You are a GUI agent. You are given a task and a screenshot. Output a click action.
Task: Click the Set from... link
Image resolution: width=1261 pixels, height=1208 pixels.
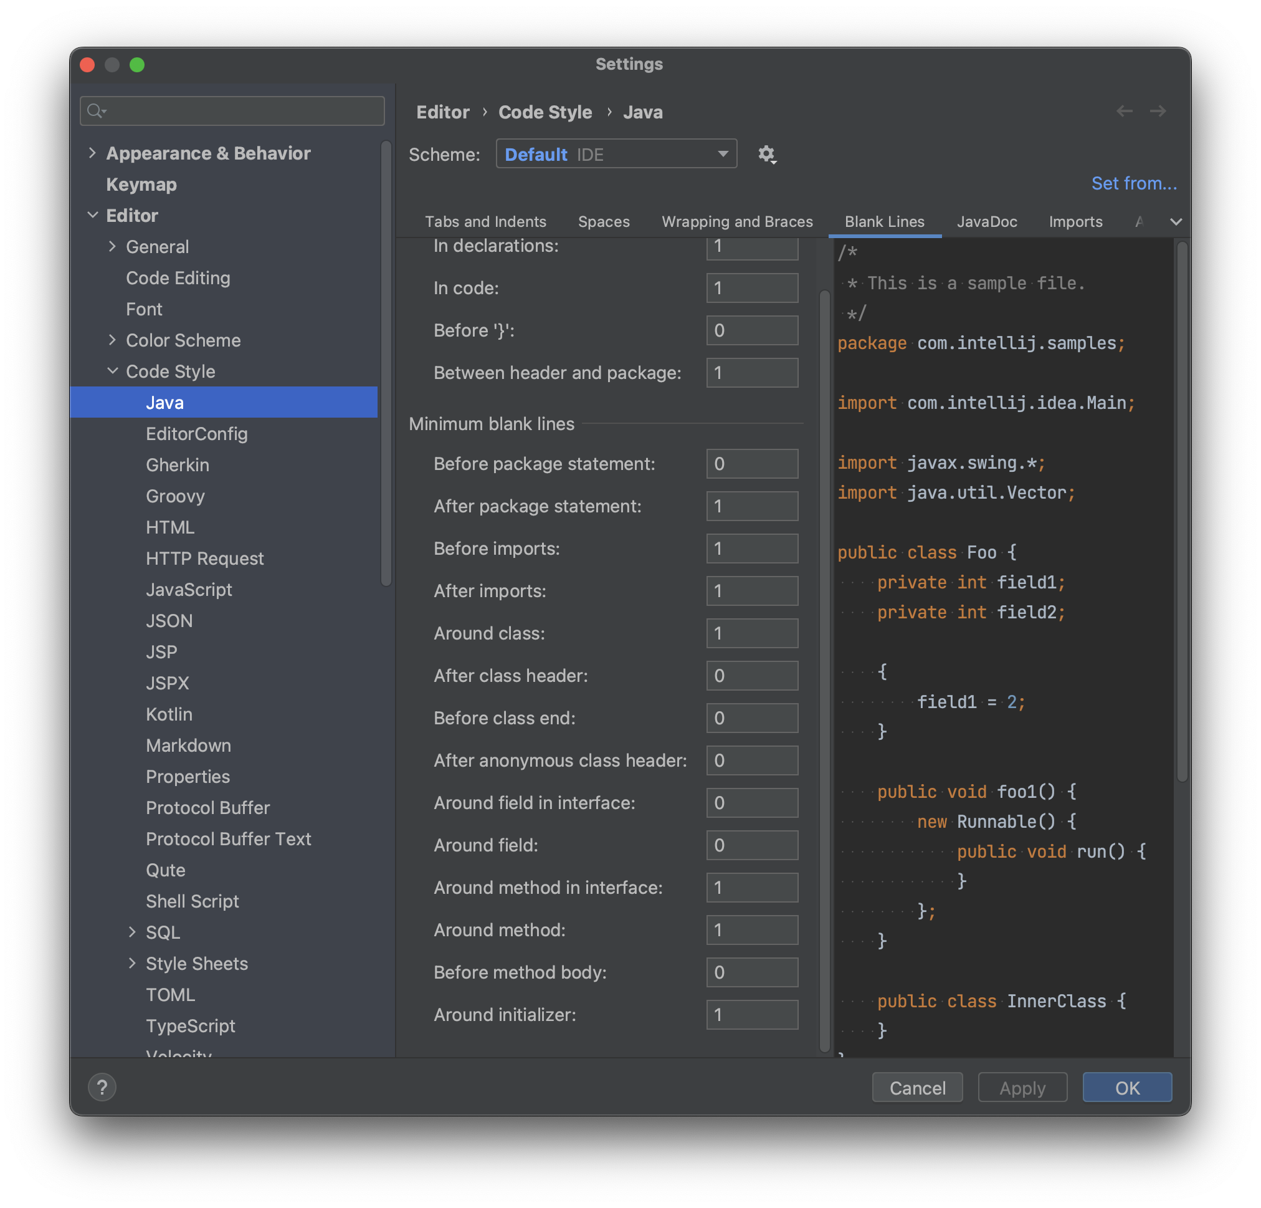tap(1134, 184)
